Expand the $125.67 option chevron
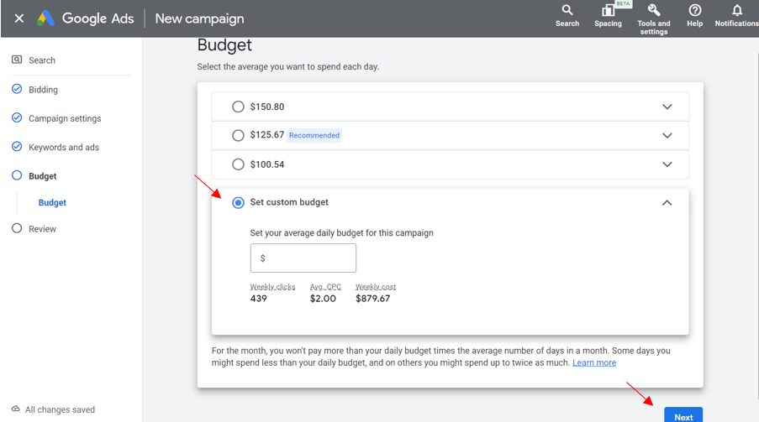Image resolution: width=759 pixels, height=422 pixels. point(667,135)
